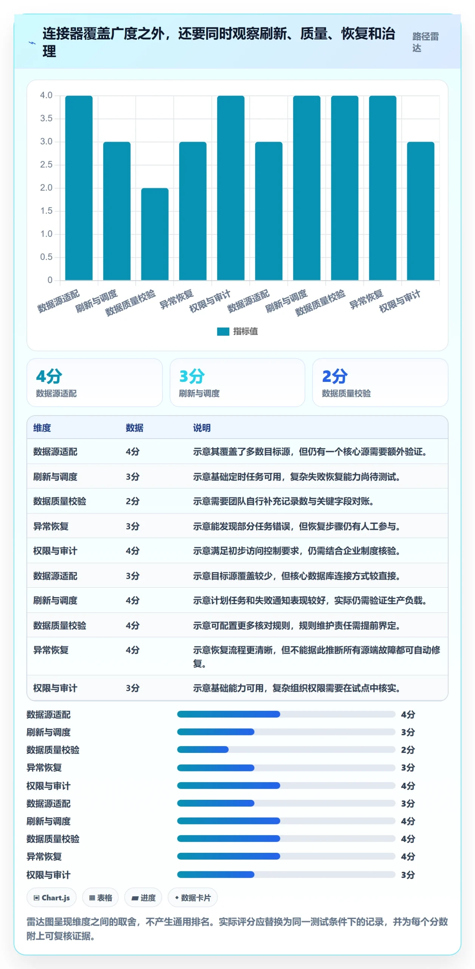
Task: Select the 数据源适配 chart bar with value 4
Action: point(79,188)
